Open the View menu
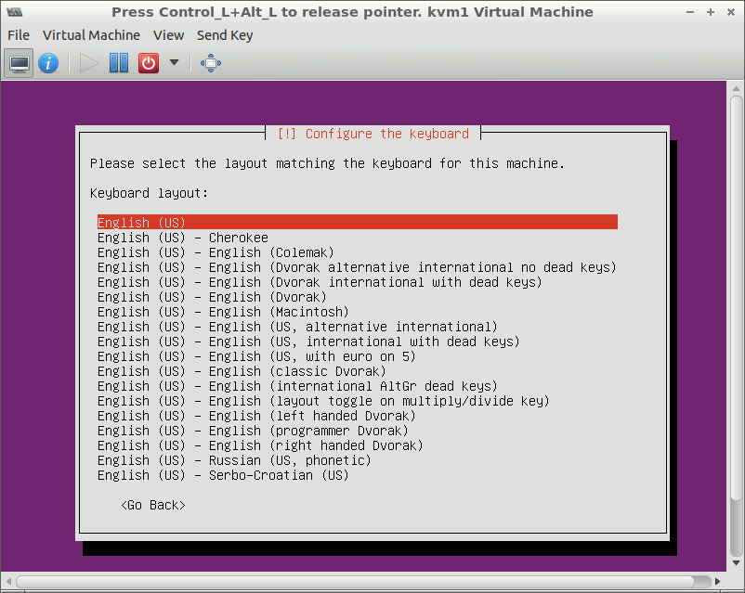Viewport: 745px width, 593px height. [168, 35]
